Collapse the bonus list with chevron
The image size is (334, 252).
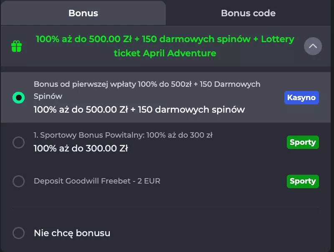click(313, 46)
